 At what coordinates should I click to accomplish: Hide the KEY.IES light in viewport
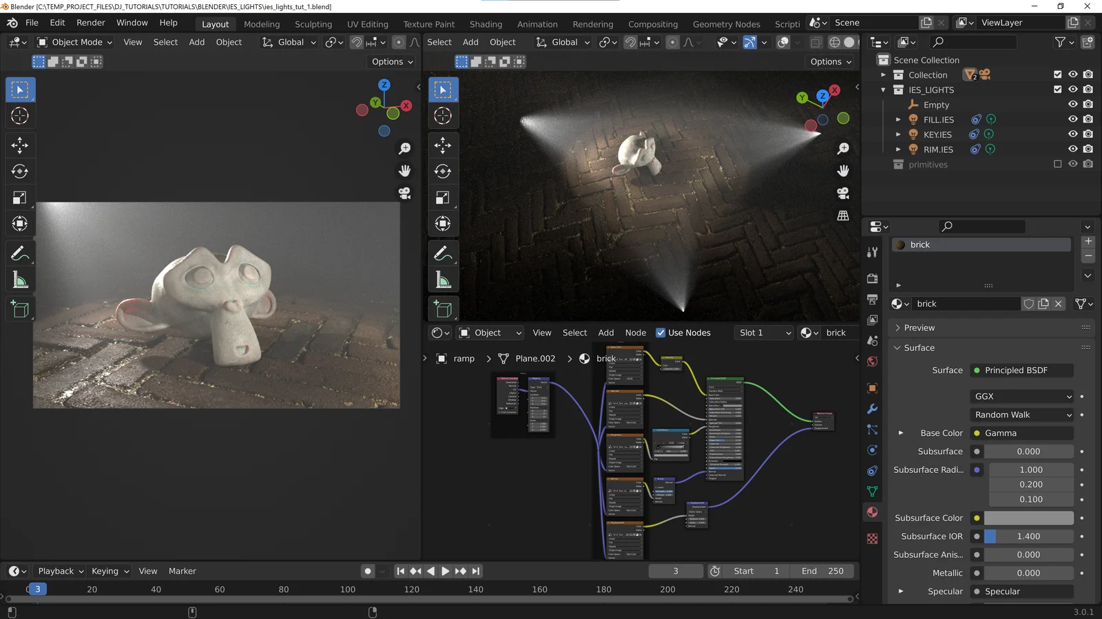pos(1072,134)
